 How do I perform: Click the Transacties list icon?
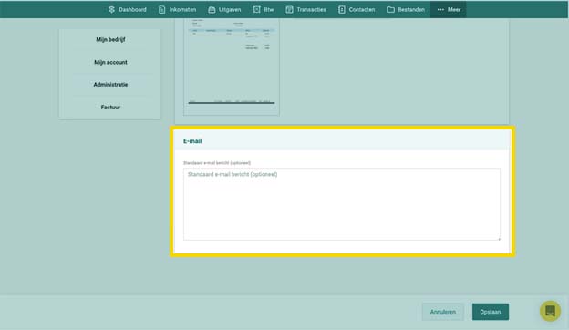click(x=289, y=10)
